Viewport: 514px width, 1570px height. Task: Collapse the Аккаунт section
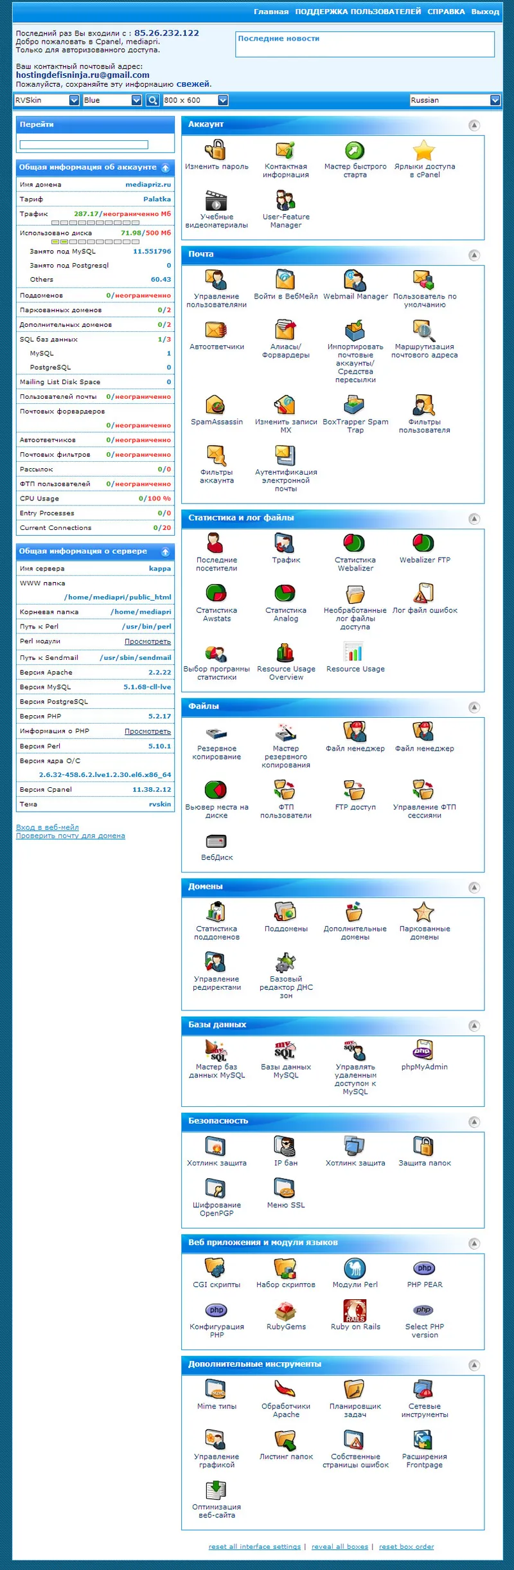click(474, 125)
